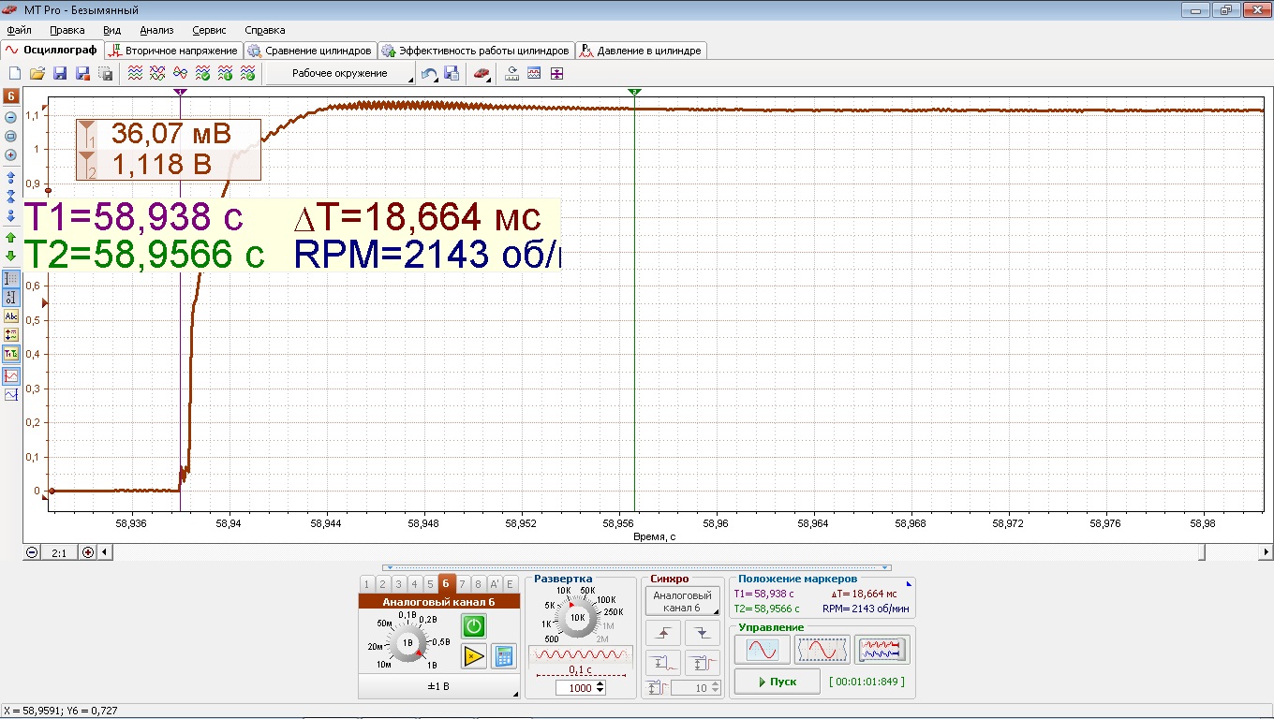Select recorder scroll mode in Управление

click(881, 649)
